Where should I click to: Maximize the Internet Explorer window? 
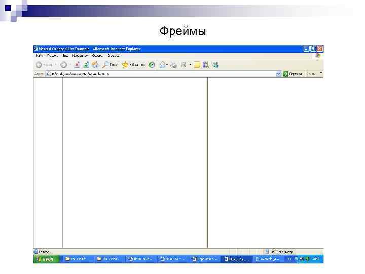pos(313,49)
